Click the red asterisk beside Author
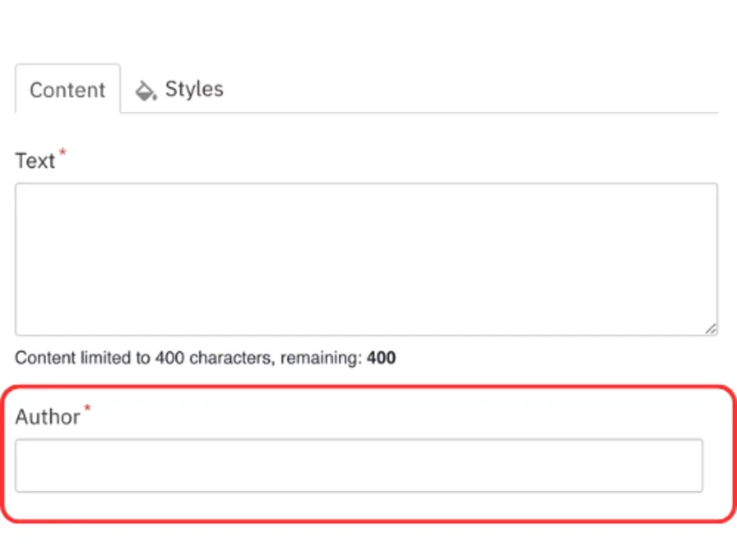The image size is (737, 553). click(87, 409)
